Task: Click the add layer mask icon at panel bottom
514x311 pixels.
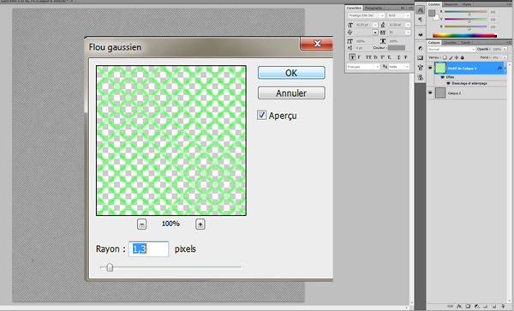Action: point(468,307)
